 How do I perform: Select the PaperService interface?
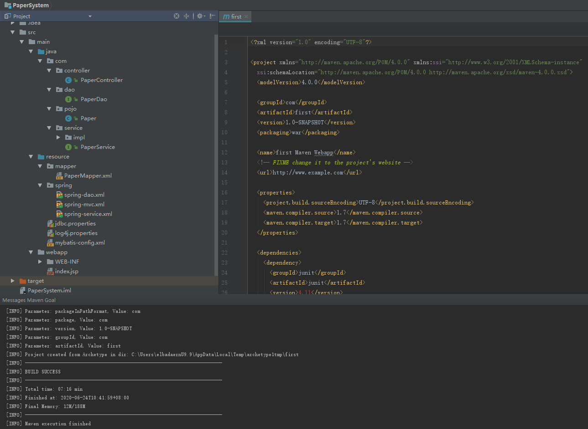click(98, 147)
